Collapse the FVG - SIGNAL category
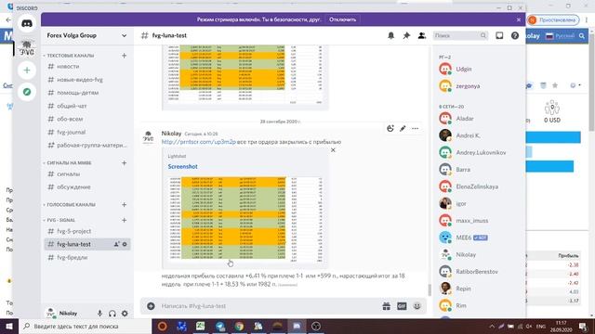The height and width of the screenshot is (334, 595). [59, 220]
